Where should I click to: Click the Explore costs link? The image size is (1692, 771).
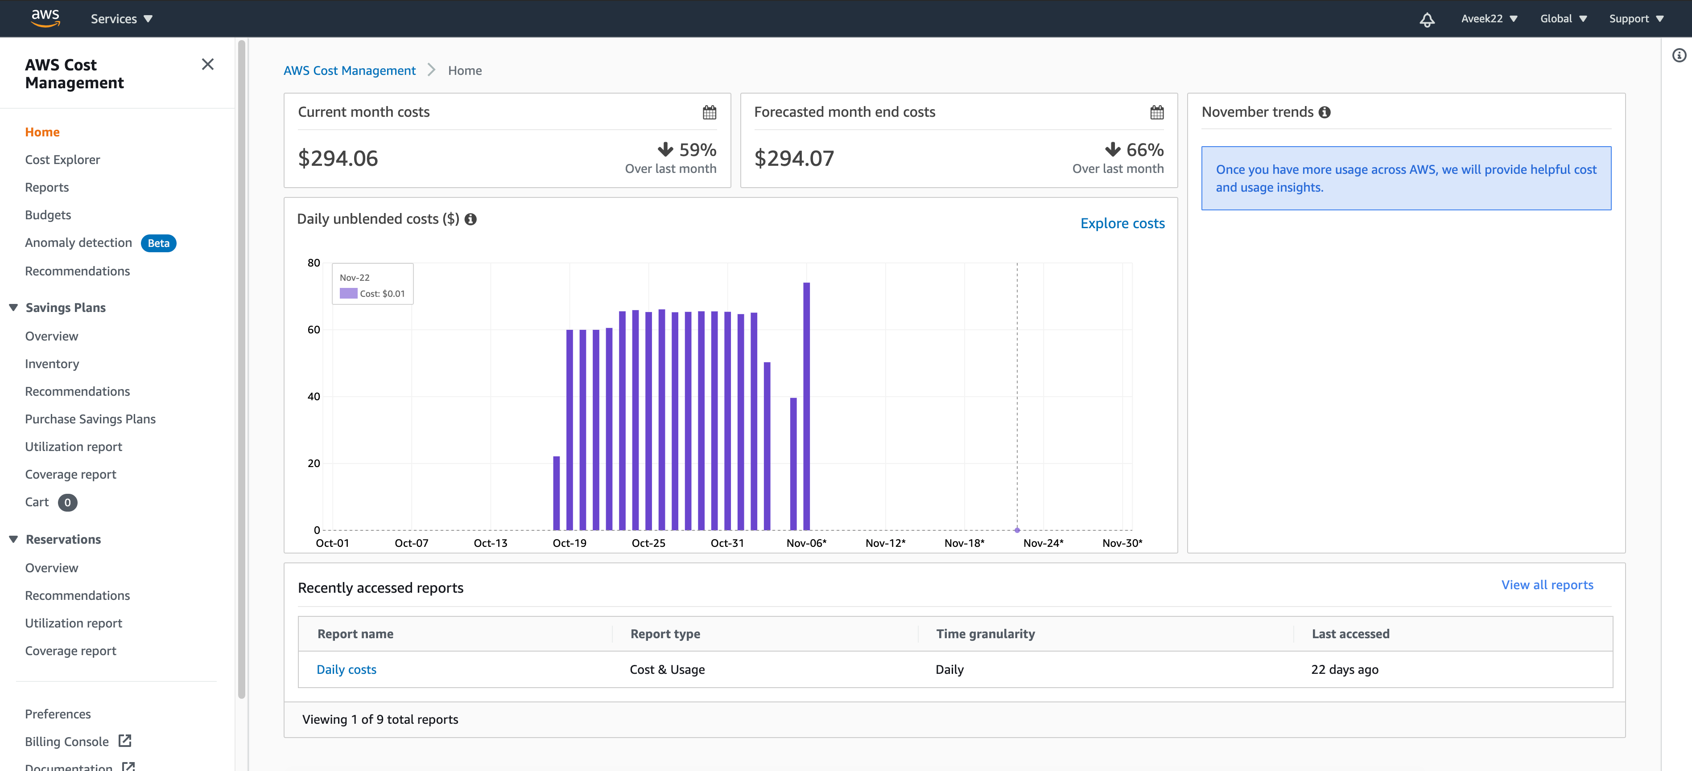point(1122,223)
